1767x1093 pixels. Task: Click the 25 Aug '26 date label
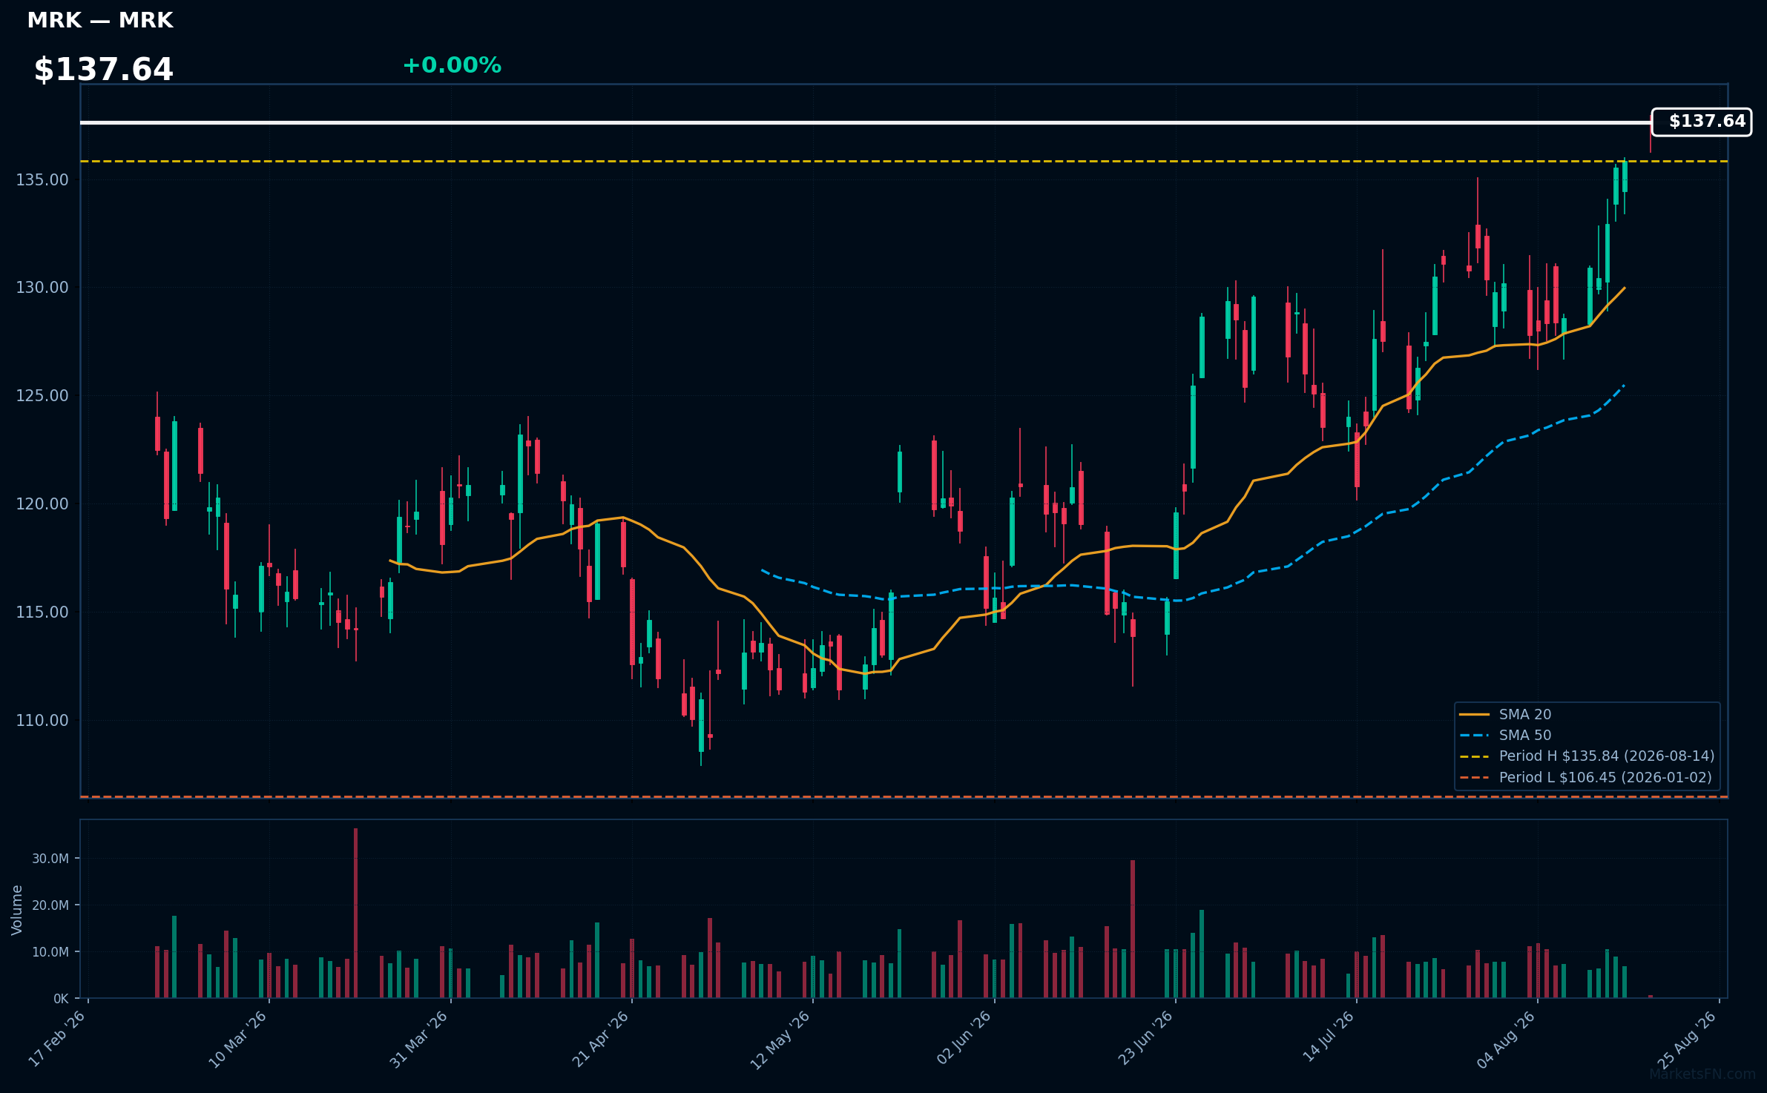pyautogui.click(x=1687, y=1039)
